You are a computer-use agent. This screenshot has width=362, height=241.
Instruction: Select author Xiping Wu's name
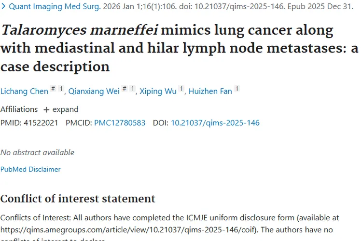(158, 91)
